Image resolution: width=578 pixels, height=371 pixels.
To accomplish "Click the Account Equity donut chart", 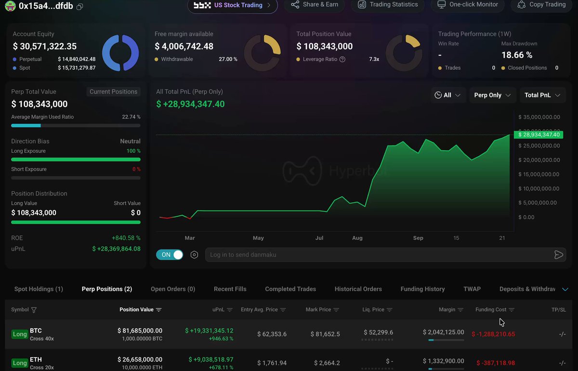I will (120, 53).
